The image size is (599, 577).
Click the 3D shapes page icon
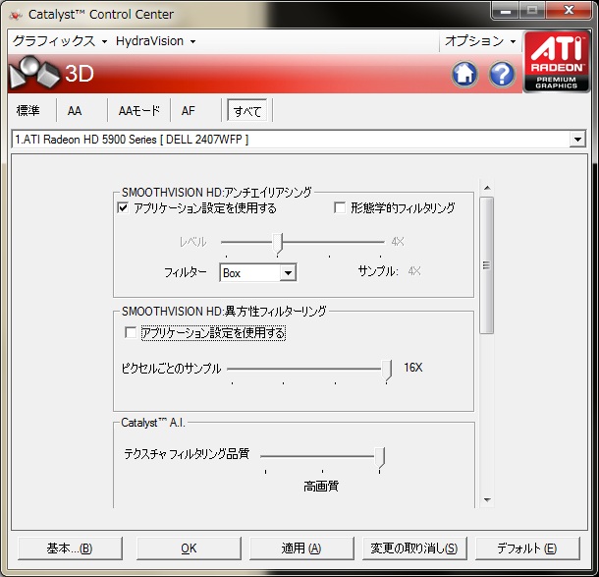(x=34, y=72)
